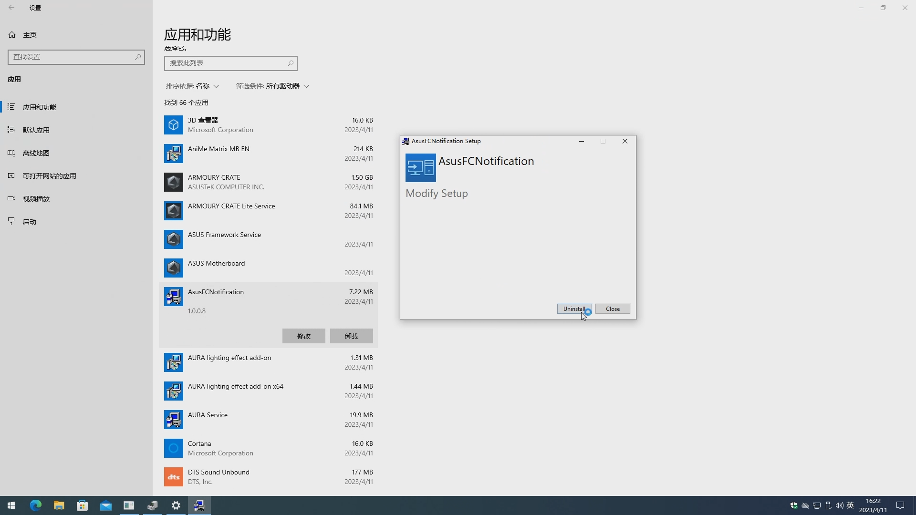Click the 搜索此列表 search box
916x515 pixels.
point(230,62)
